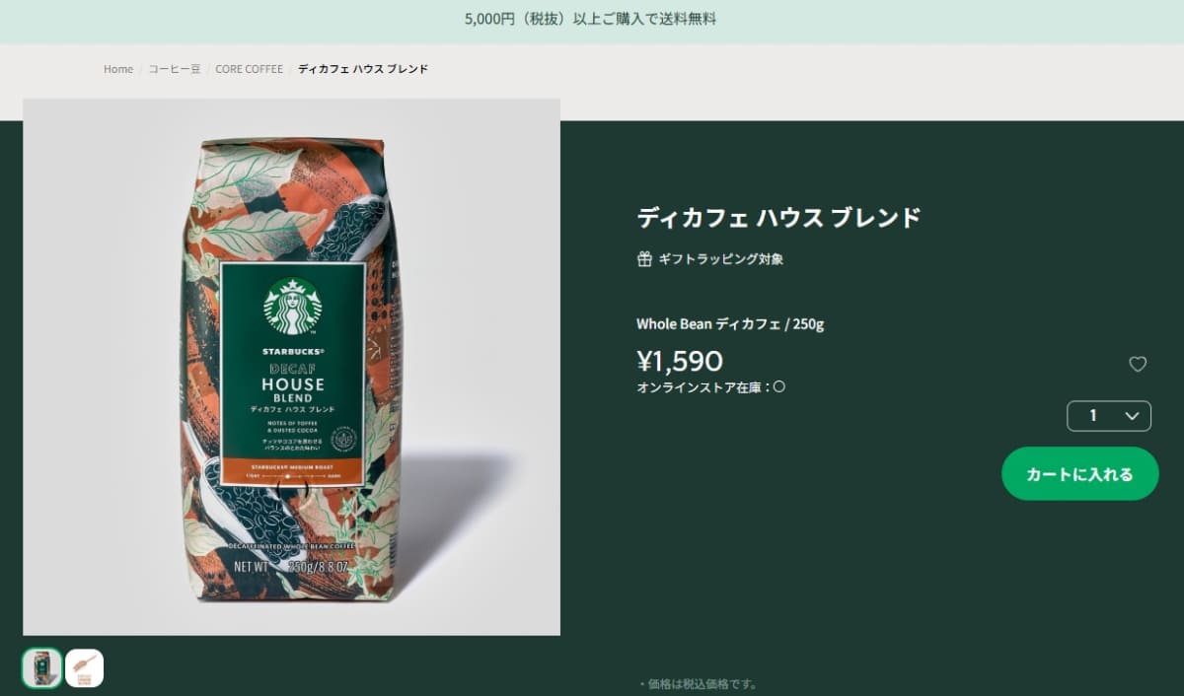Show the coffee scoop thumbnail image
The width and height of the screenshot is (1184, 696).
coord(84,667)
